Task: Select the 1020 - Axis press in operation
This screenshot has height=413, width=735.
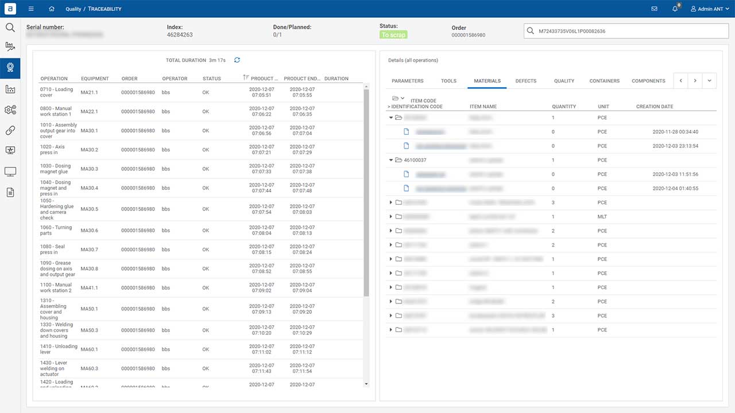Action: [201, 150]
